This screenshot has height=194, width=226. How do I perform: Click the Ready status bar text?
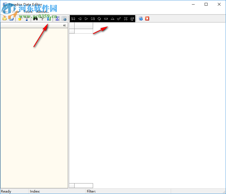[x=6, y=191]
